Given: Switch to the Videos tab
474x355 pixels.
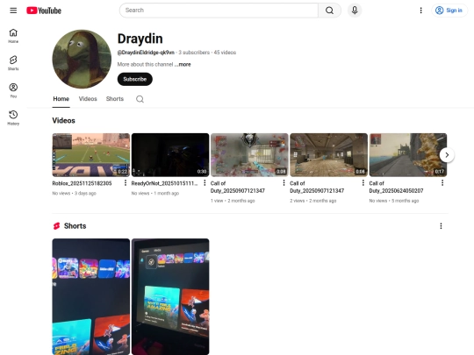Looking at the screenshot, I should pyautogui.click(x=88, y=99).
